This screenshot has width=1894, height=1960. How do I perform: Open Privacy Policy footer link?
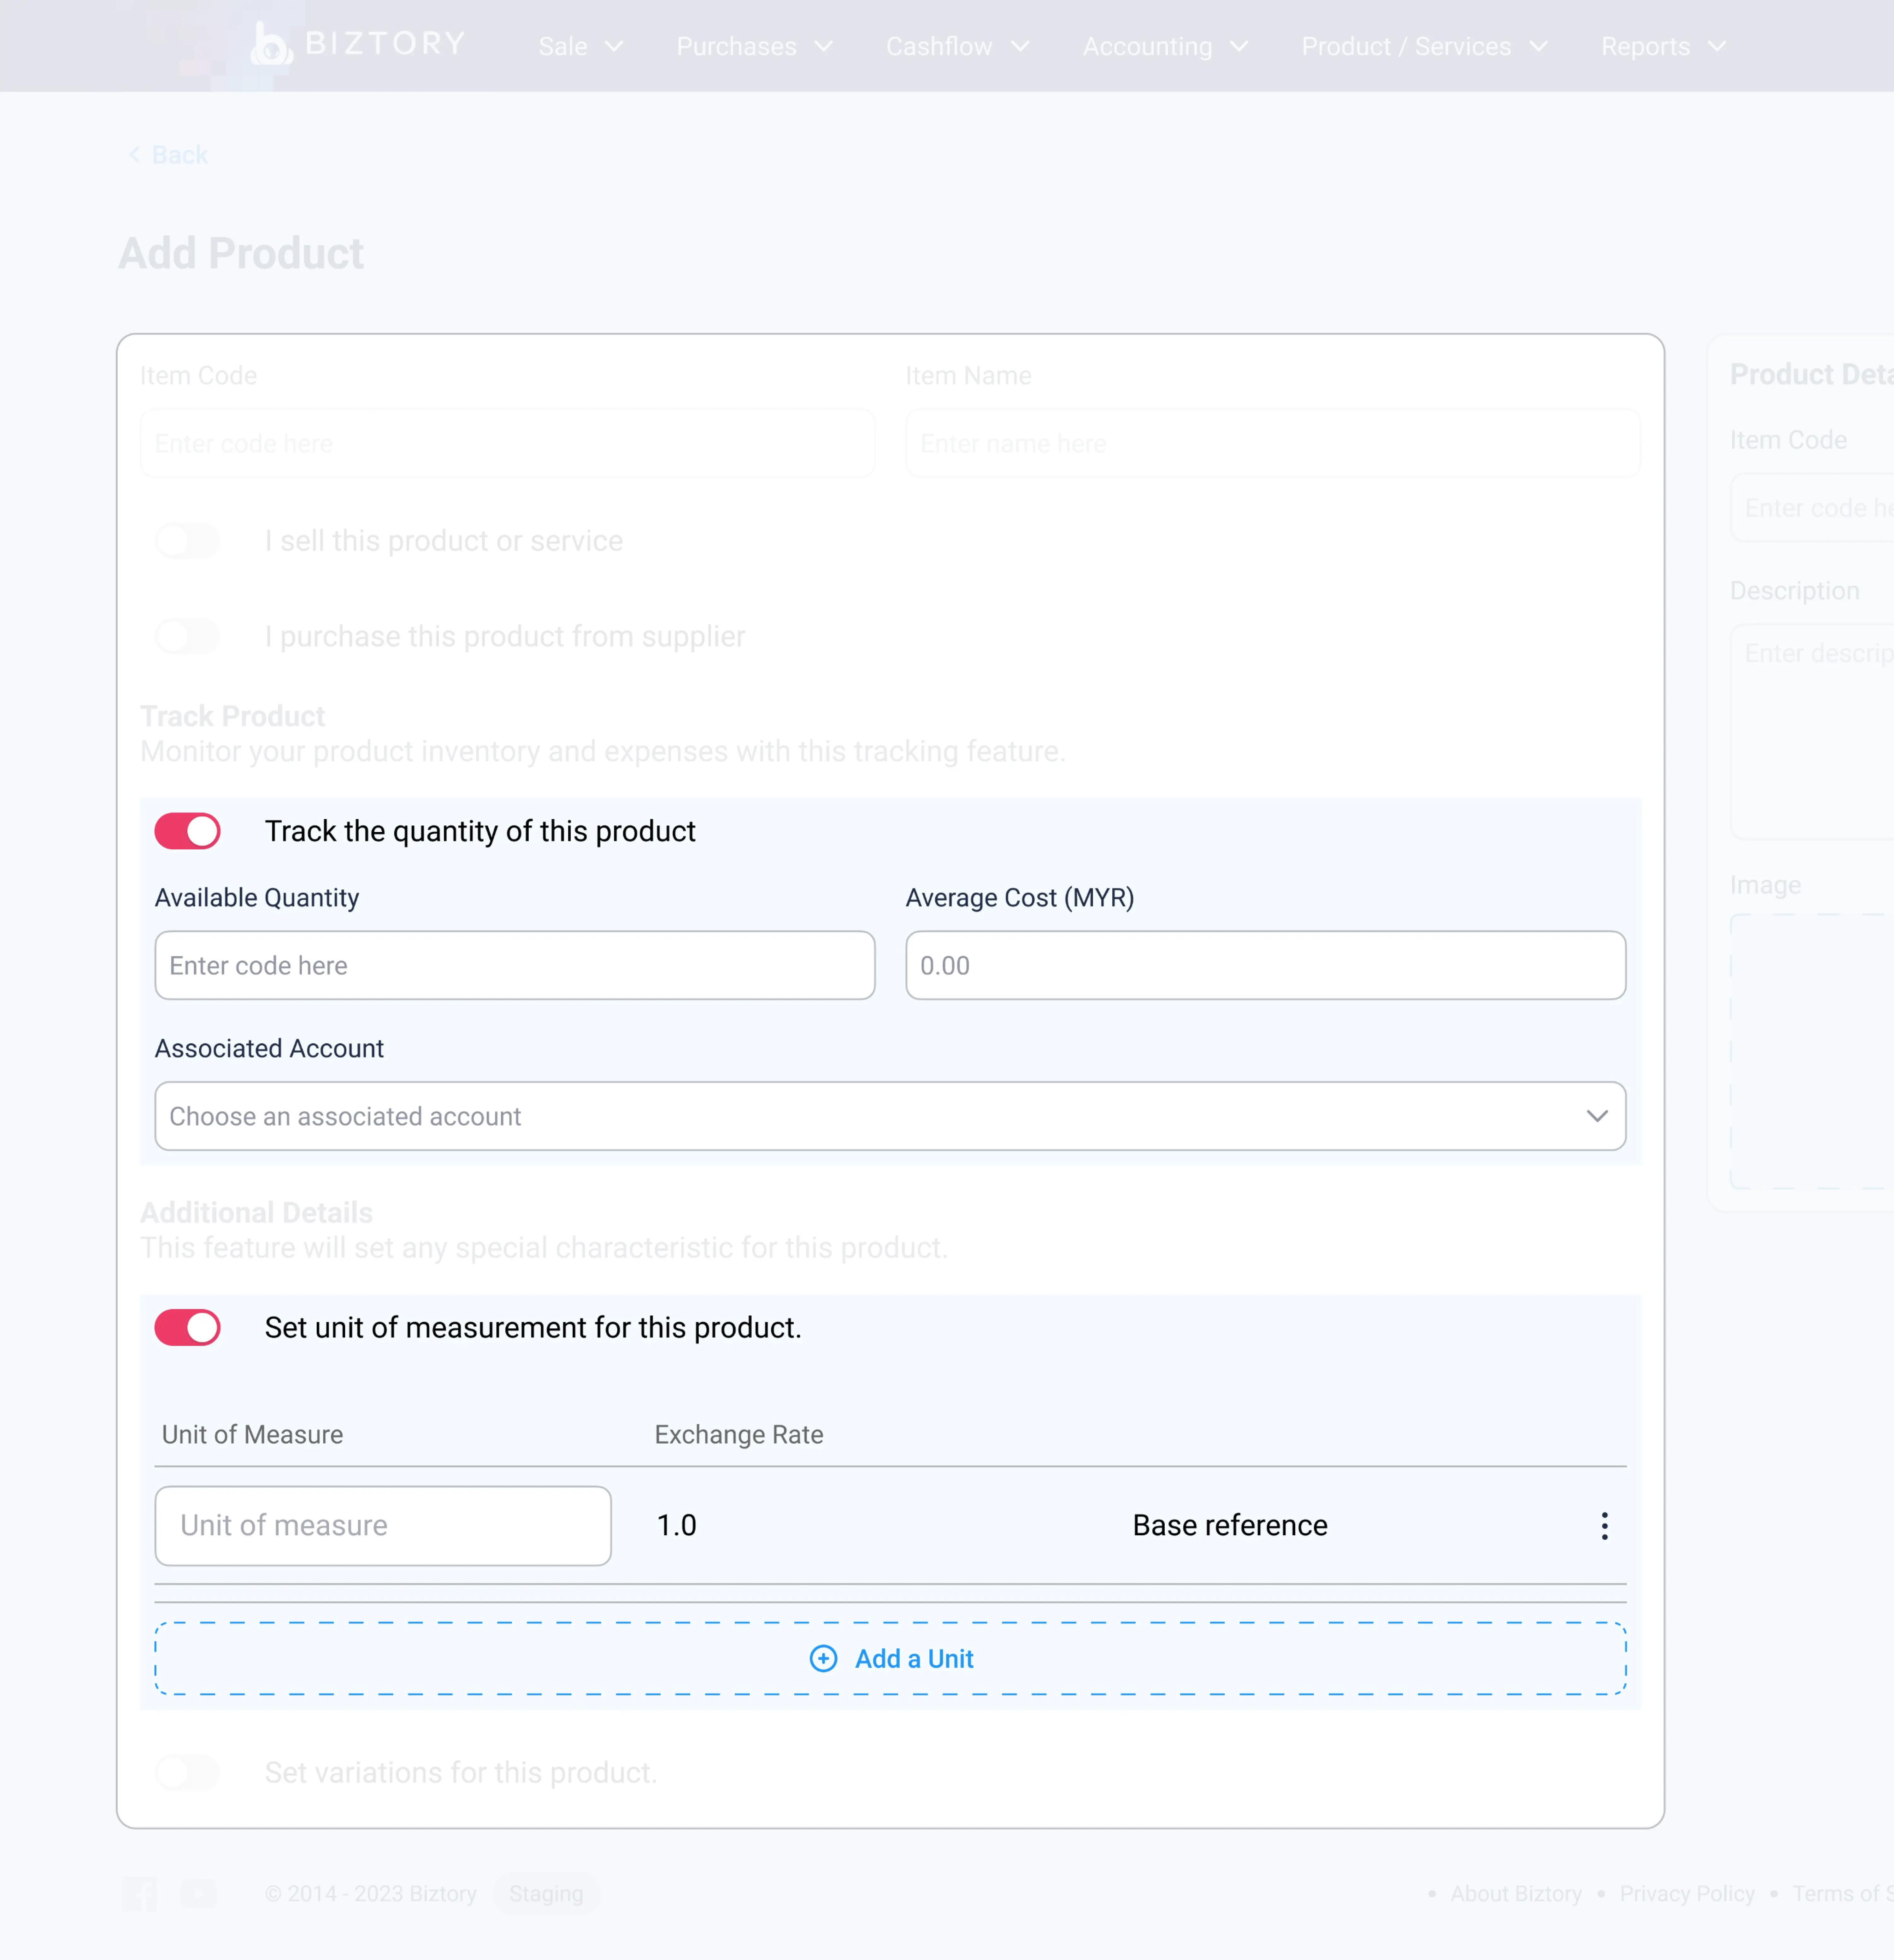[x=1687, y=1894]
